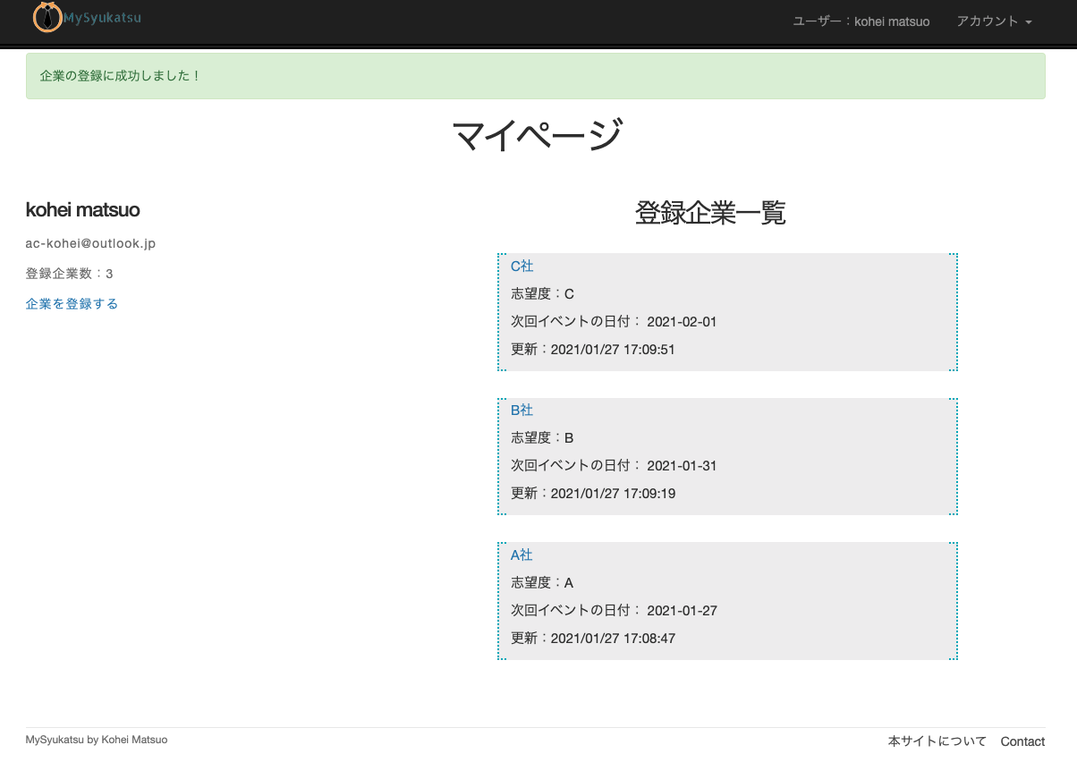Click the success message 企業の登録に成功しました！
The width and height of the screenshot is (1077, 762).
[121, 76]
